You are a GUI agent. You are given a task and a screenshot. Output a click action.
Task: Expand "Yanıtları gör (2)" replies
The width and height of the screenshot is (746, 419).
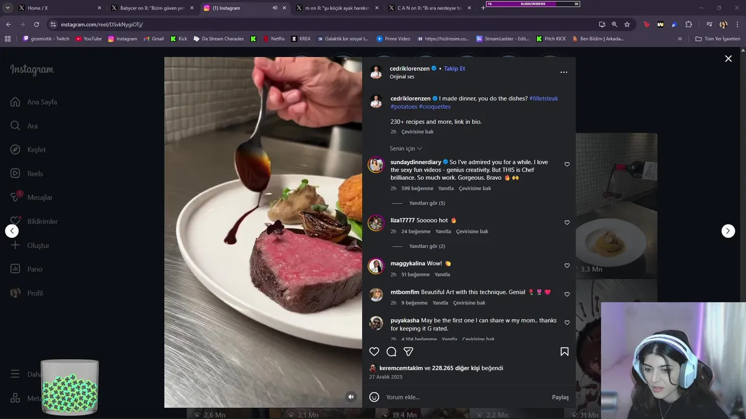click(x=427, y=246)
